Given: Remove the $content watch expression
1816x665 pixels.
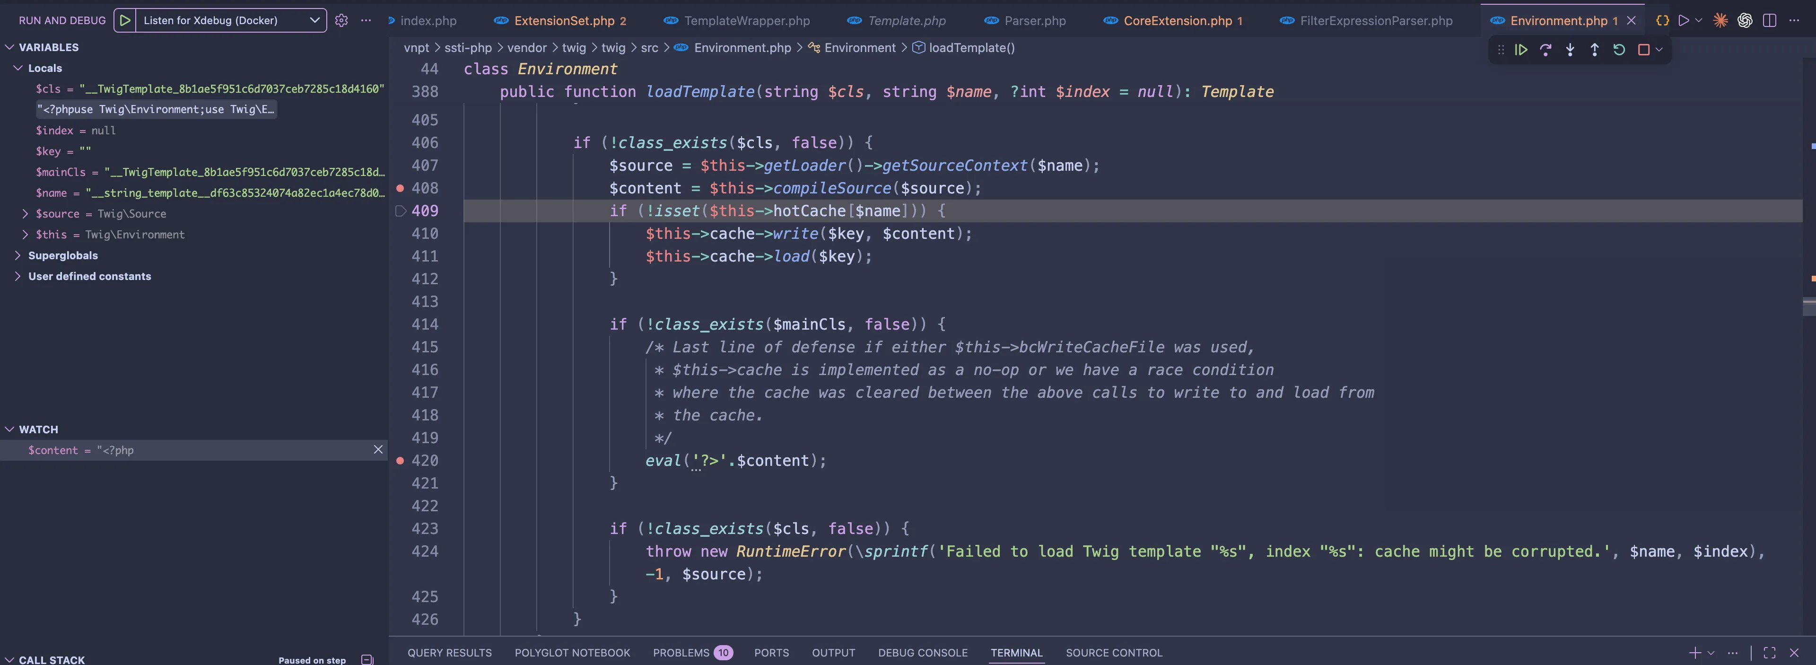Looking at the screenshot, I should click(378, 450).
